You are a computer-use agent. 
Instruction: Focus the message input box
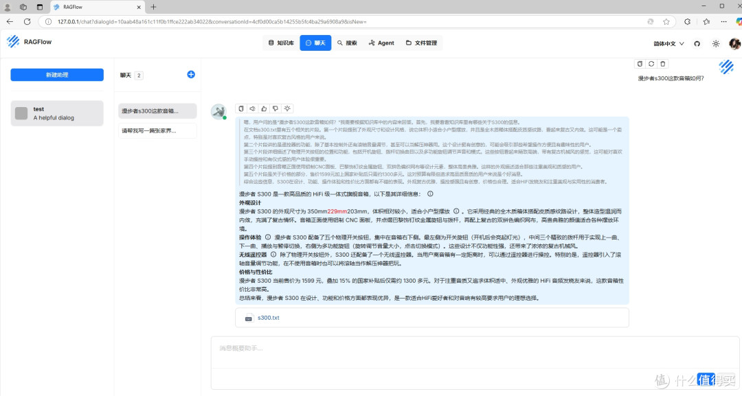[475, 352]
